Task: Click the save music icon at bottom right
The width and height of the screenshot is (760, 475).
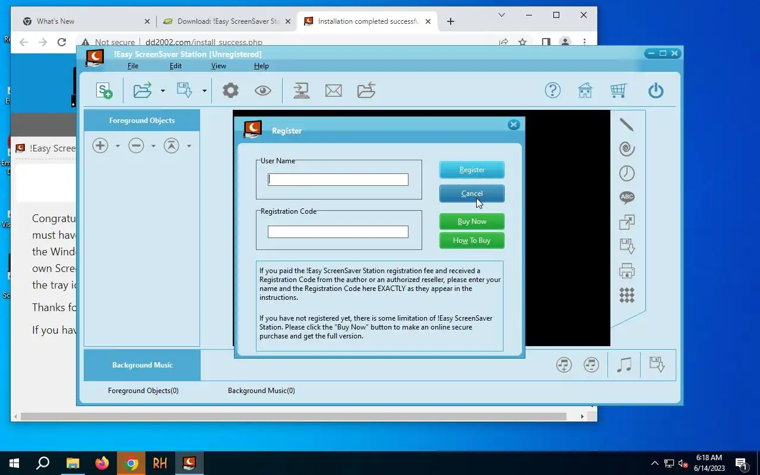Action: click(657, 365)
